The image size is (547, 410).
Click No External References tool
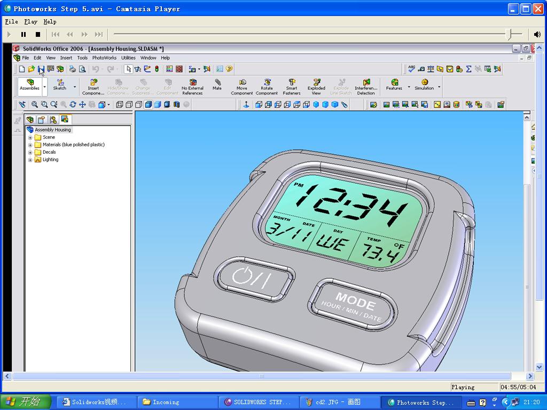point(192,86)
